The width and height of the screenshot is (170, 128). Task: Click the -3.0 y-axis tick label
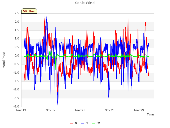[x=16, y=106]
